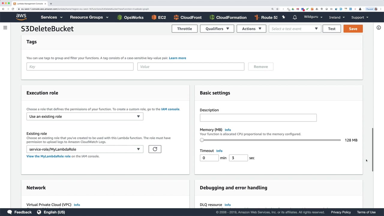384x216 pixels.
Task: Save the function with the Save button
Action: (x=353, y=29)
